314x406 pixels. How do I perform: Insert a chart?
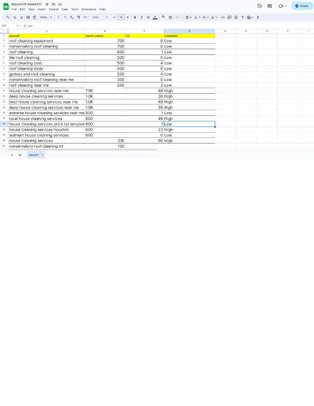pyautogui.click(x=236, y=17)
